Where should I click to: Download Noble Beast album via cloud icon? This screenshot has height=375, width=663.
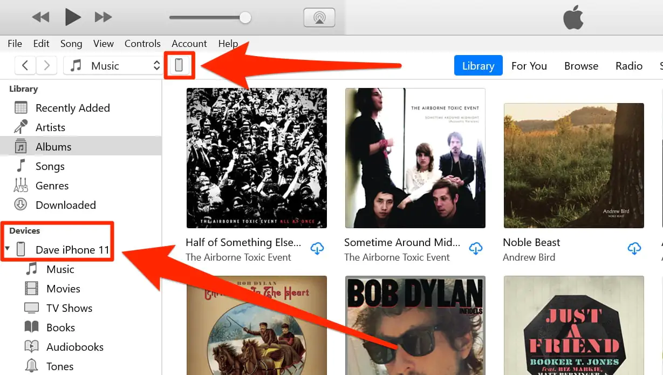634,249
